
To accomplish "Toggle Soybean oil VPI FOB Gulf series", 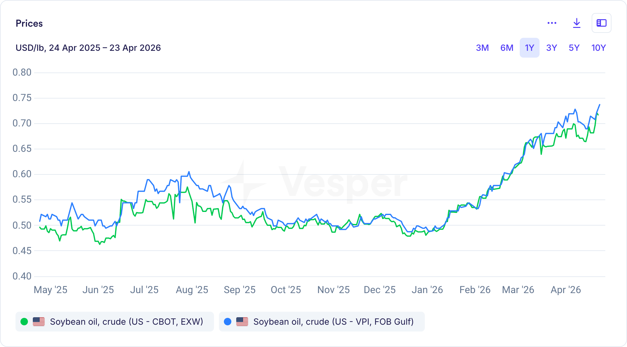I will click(x=333, y=322).
